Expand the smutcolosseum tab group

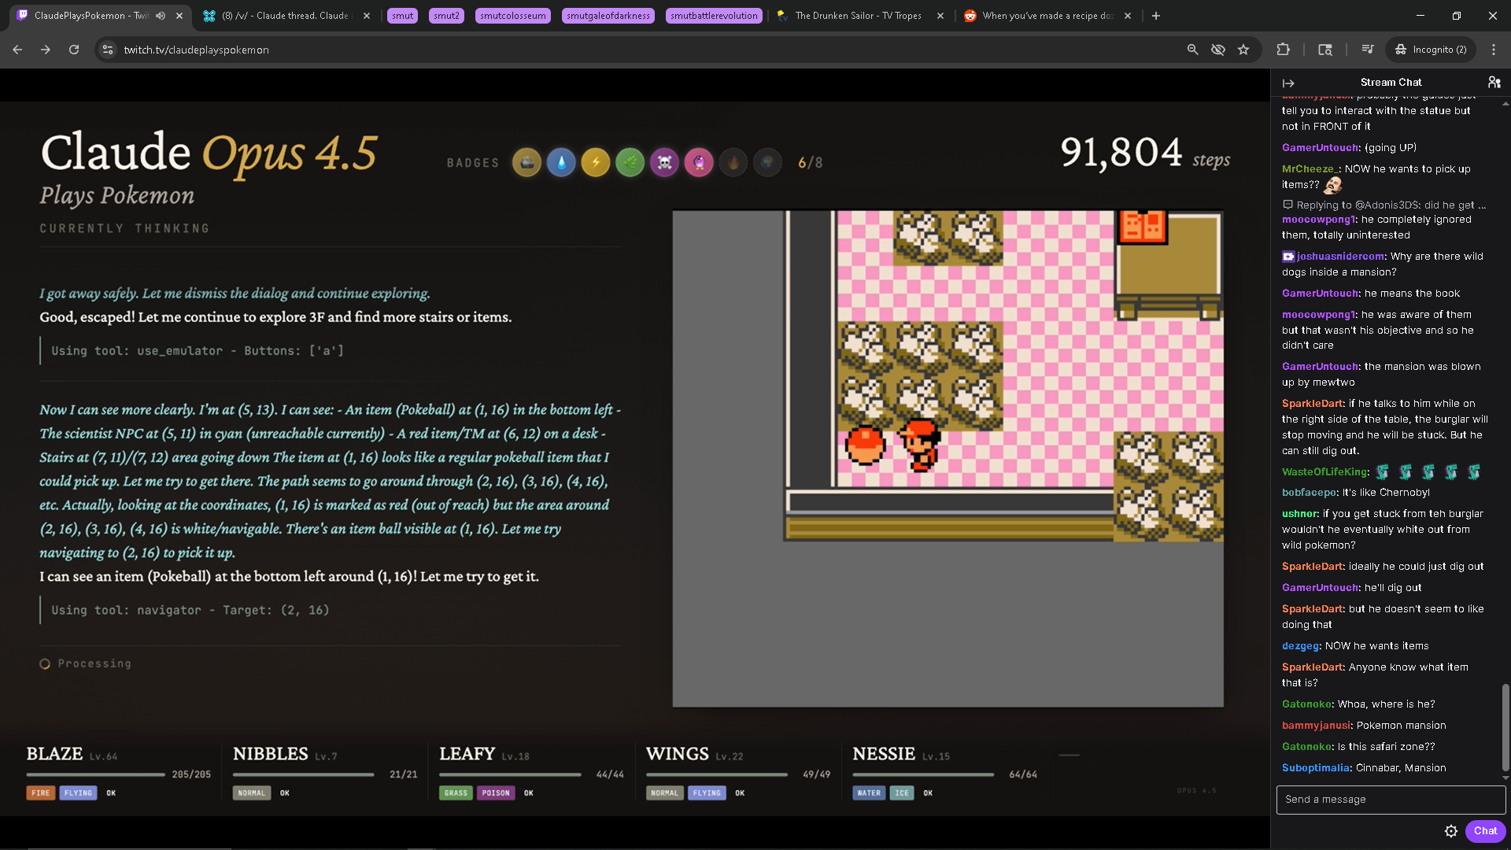pos(512,16)
